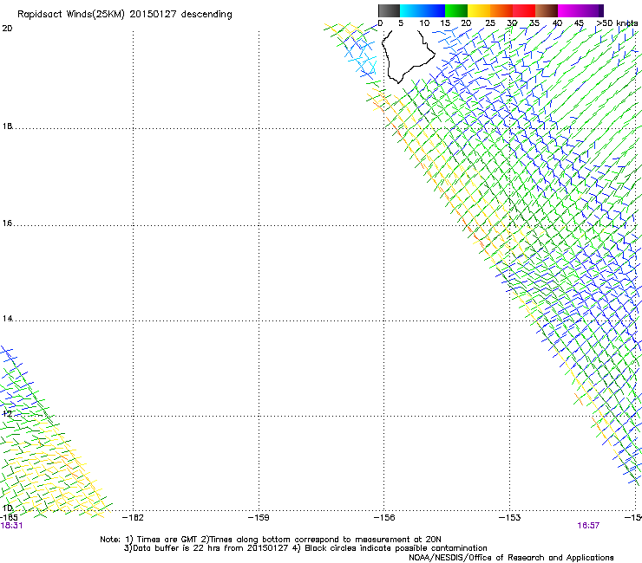The height and width of the screenshot is (563, 642).
Task: Click the legend tick label '25'
Action: (x=490, y=23)
